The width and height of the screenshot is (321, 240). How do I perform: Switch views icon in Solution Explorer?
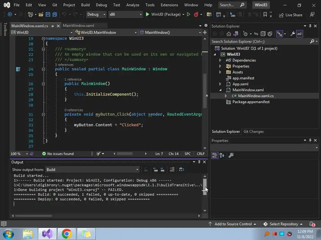(236, 34)
